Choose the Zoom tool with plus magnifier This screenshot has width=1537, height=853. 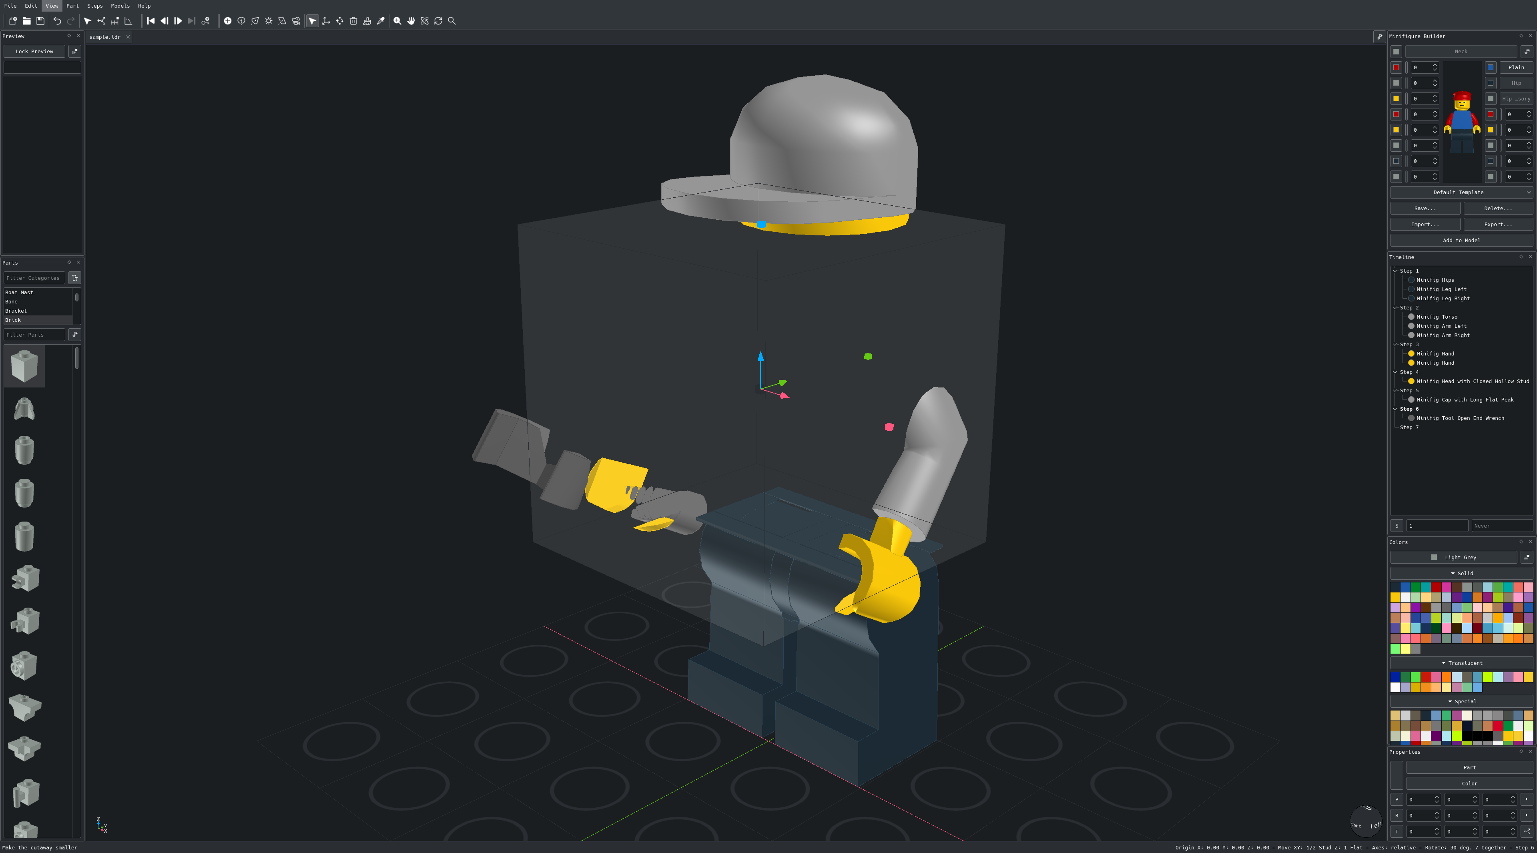click(397, 21)
